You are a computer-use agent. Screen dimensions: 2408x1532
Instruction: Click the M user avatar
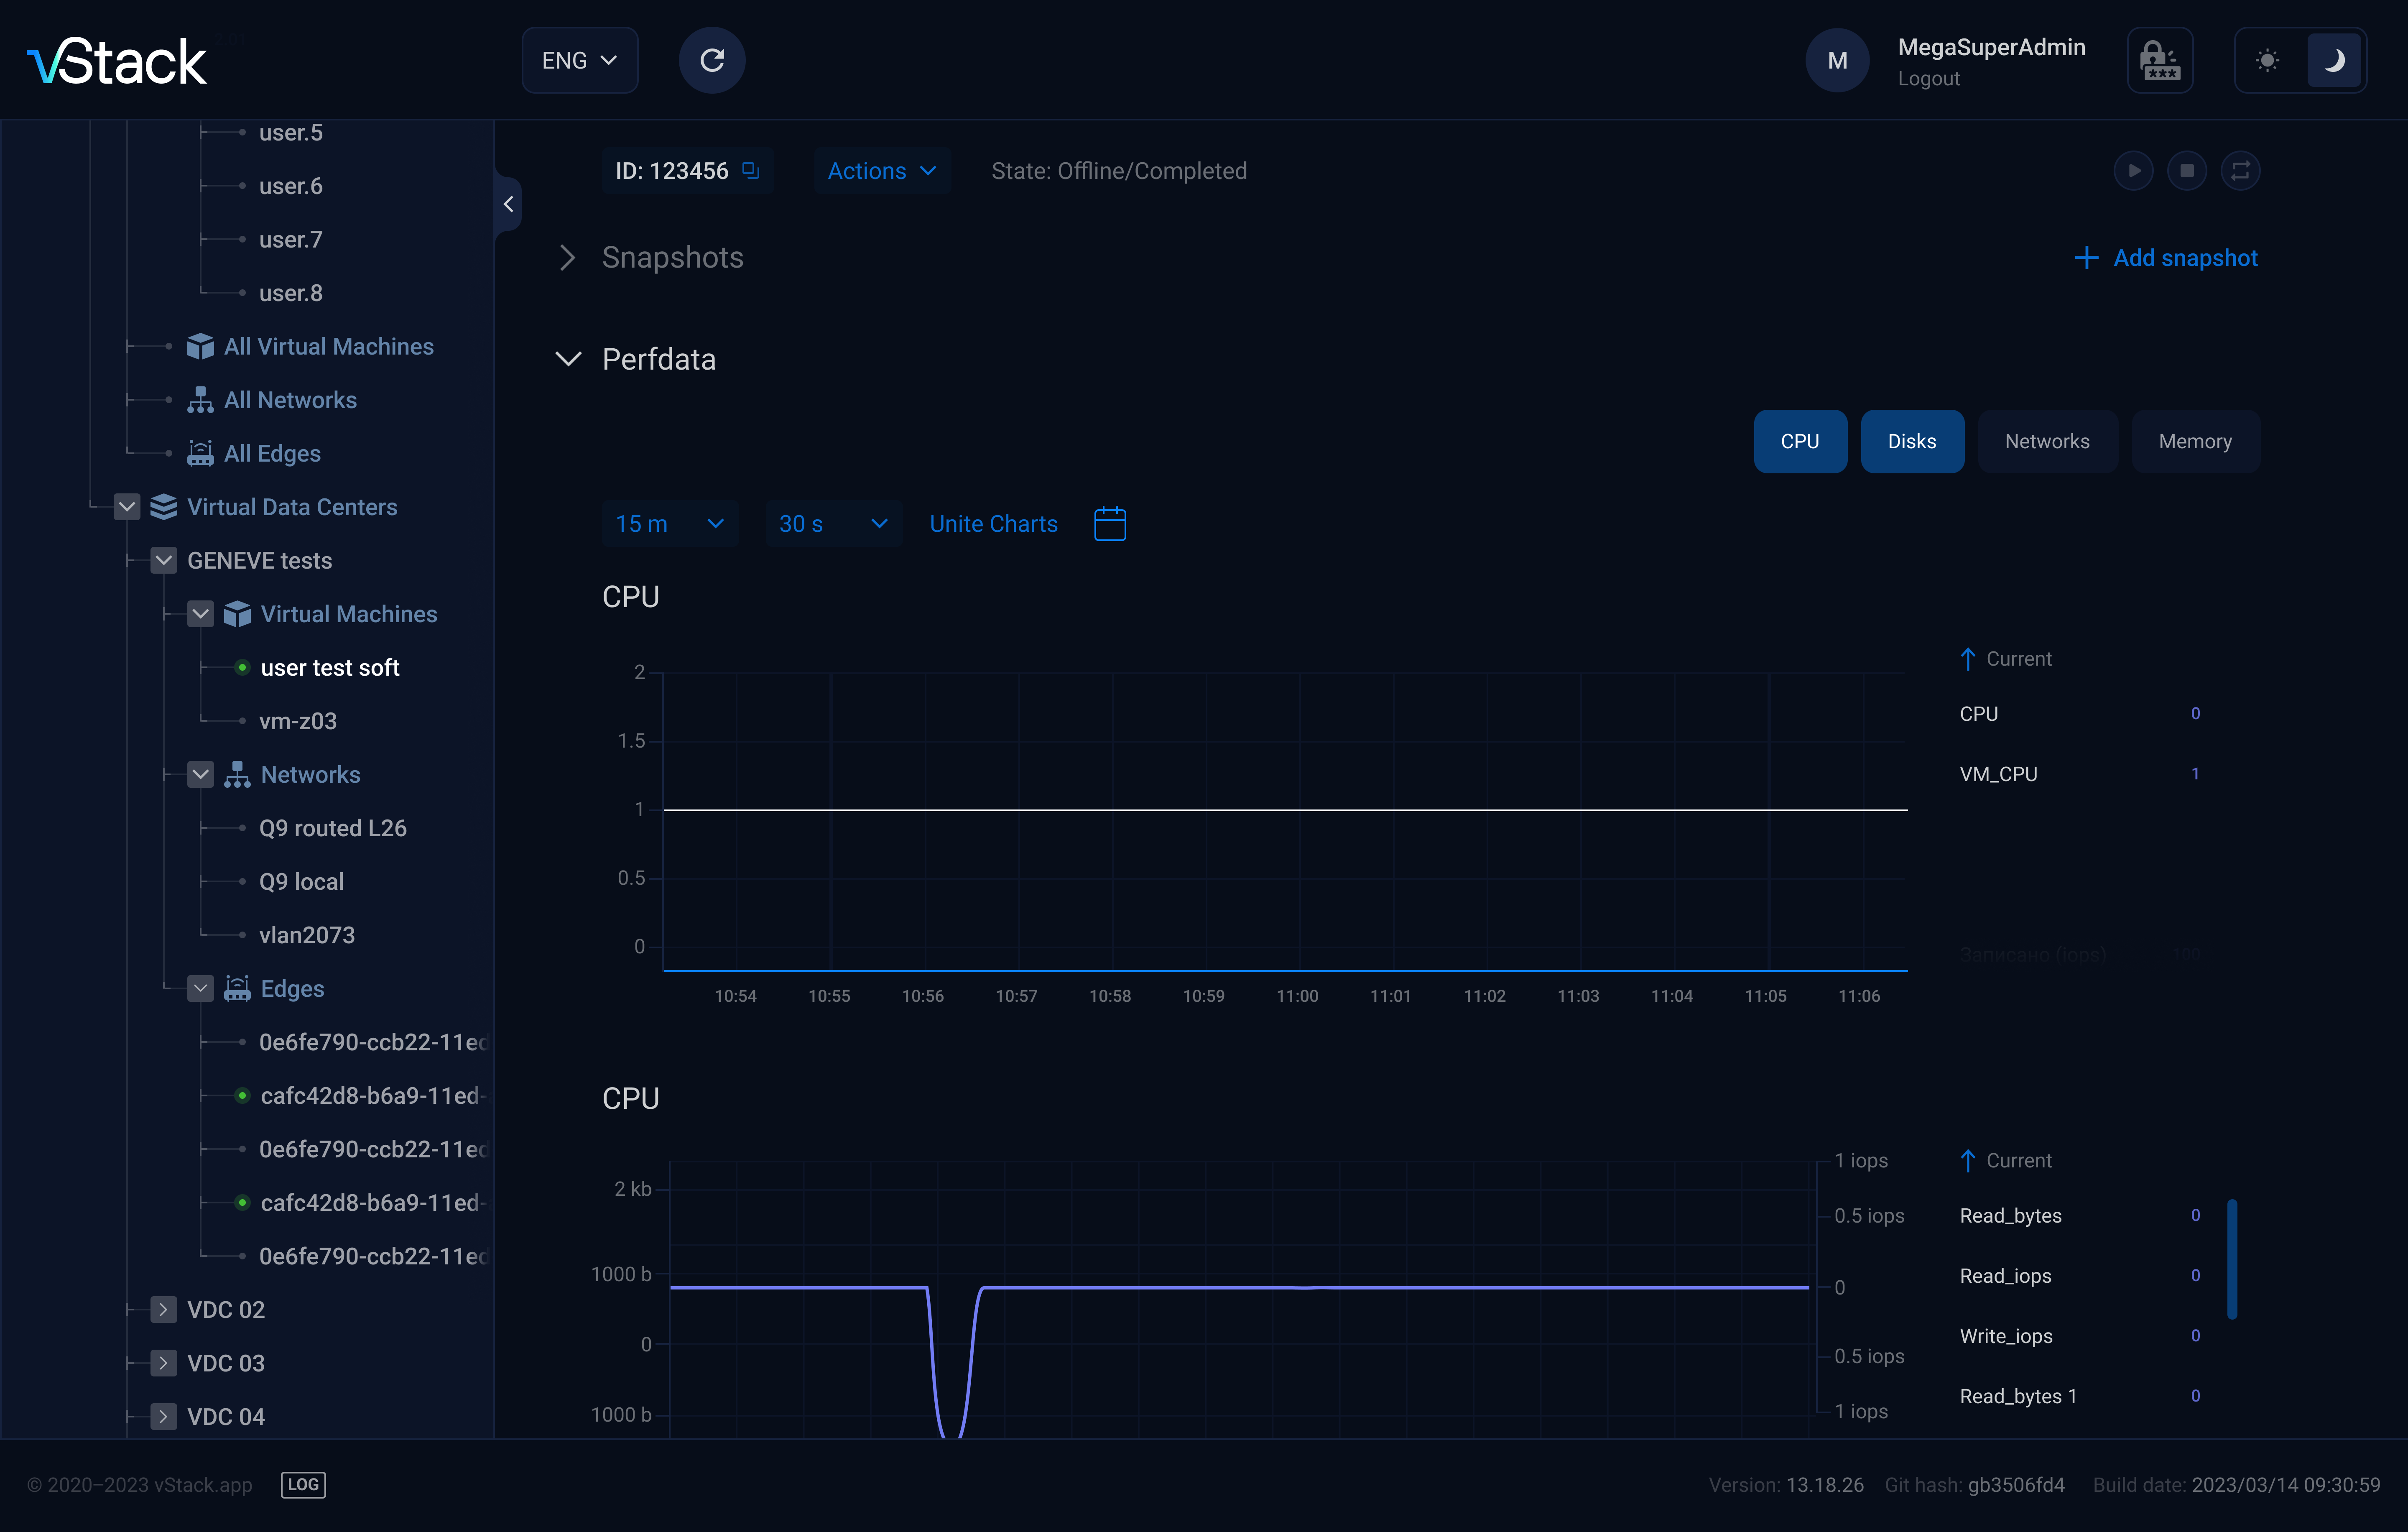(1837, 60)
